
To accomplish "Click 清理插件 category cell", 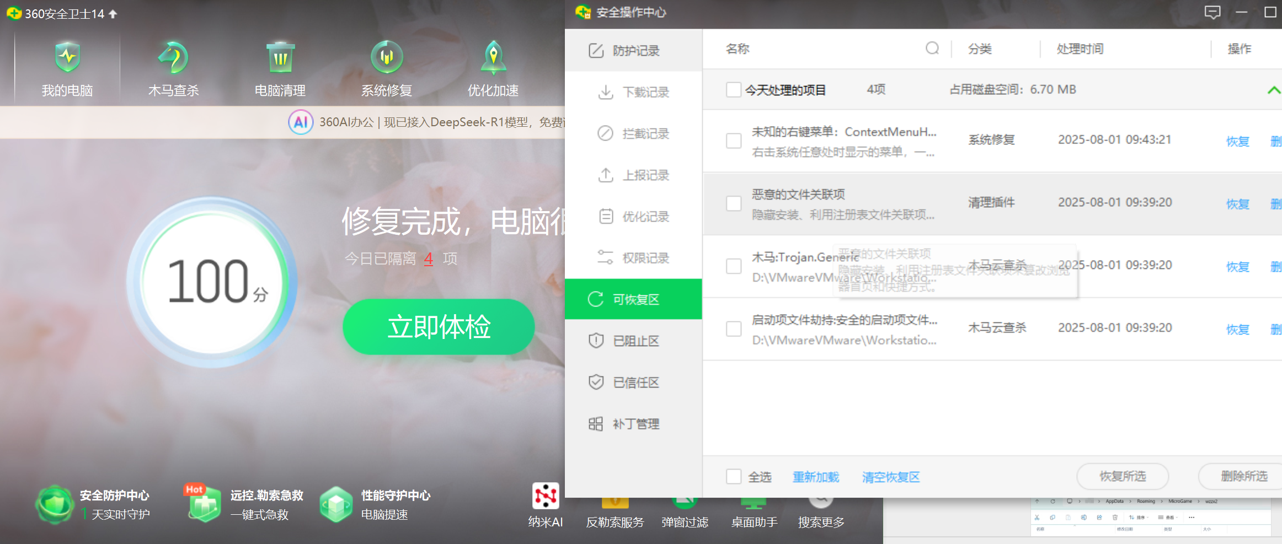I will tap(991, 202).
